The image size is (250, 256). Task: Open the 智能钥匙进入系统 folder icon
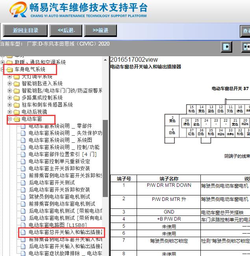(17, 84)
